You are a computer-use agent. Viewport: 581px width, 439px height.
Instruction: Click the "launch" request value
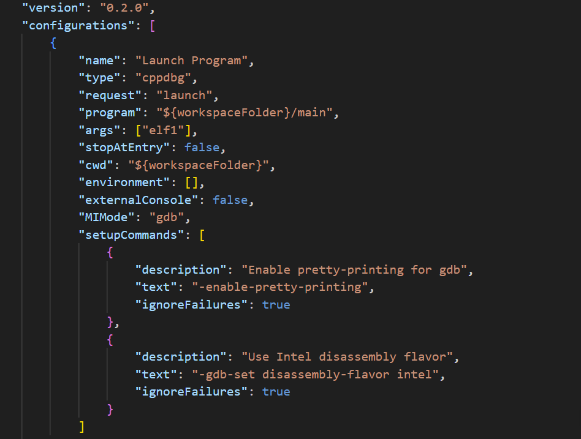(184, 96)
